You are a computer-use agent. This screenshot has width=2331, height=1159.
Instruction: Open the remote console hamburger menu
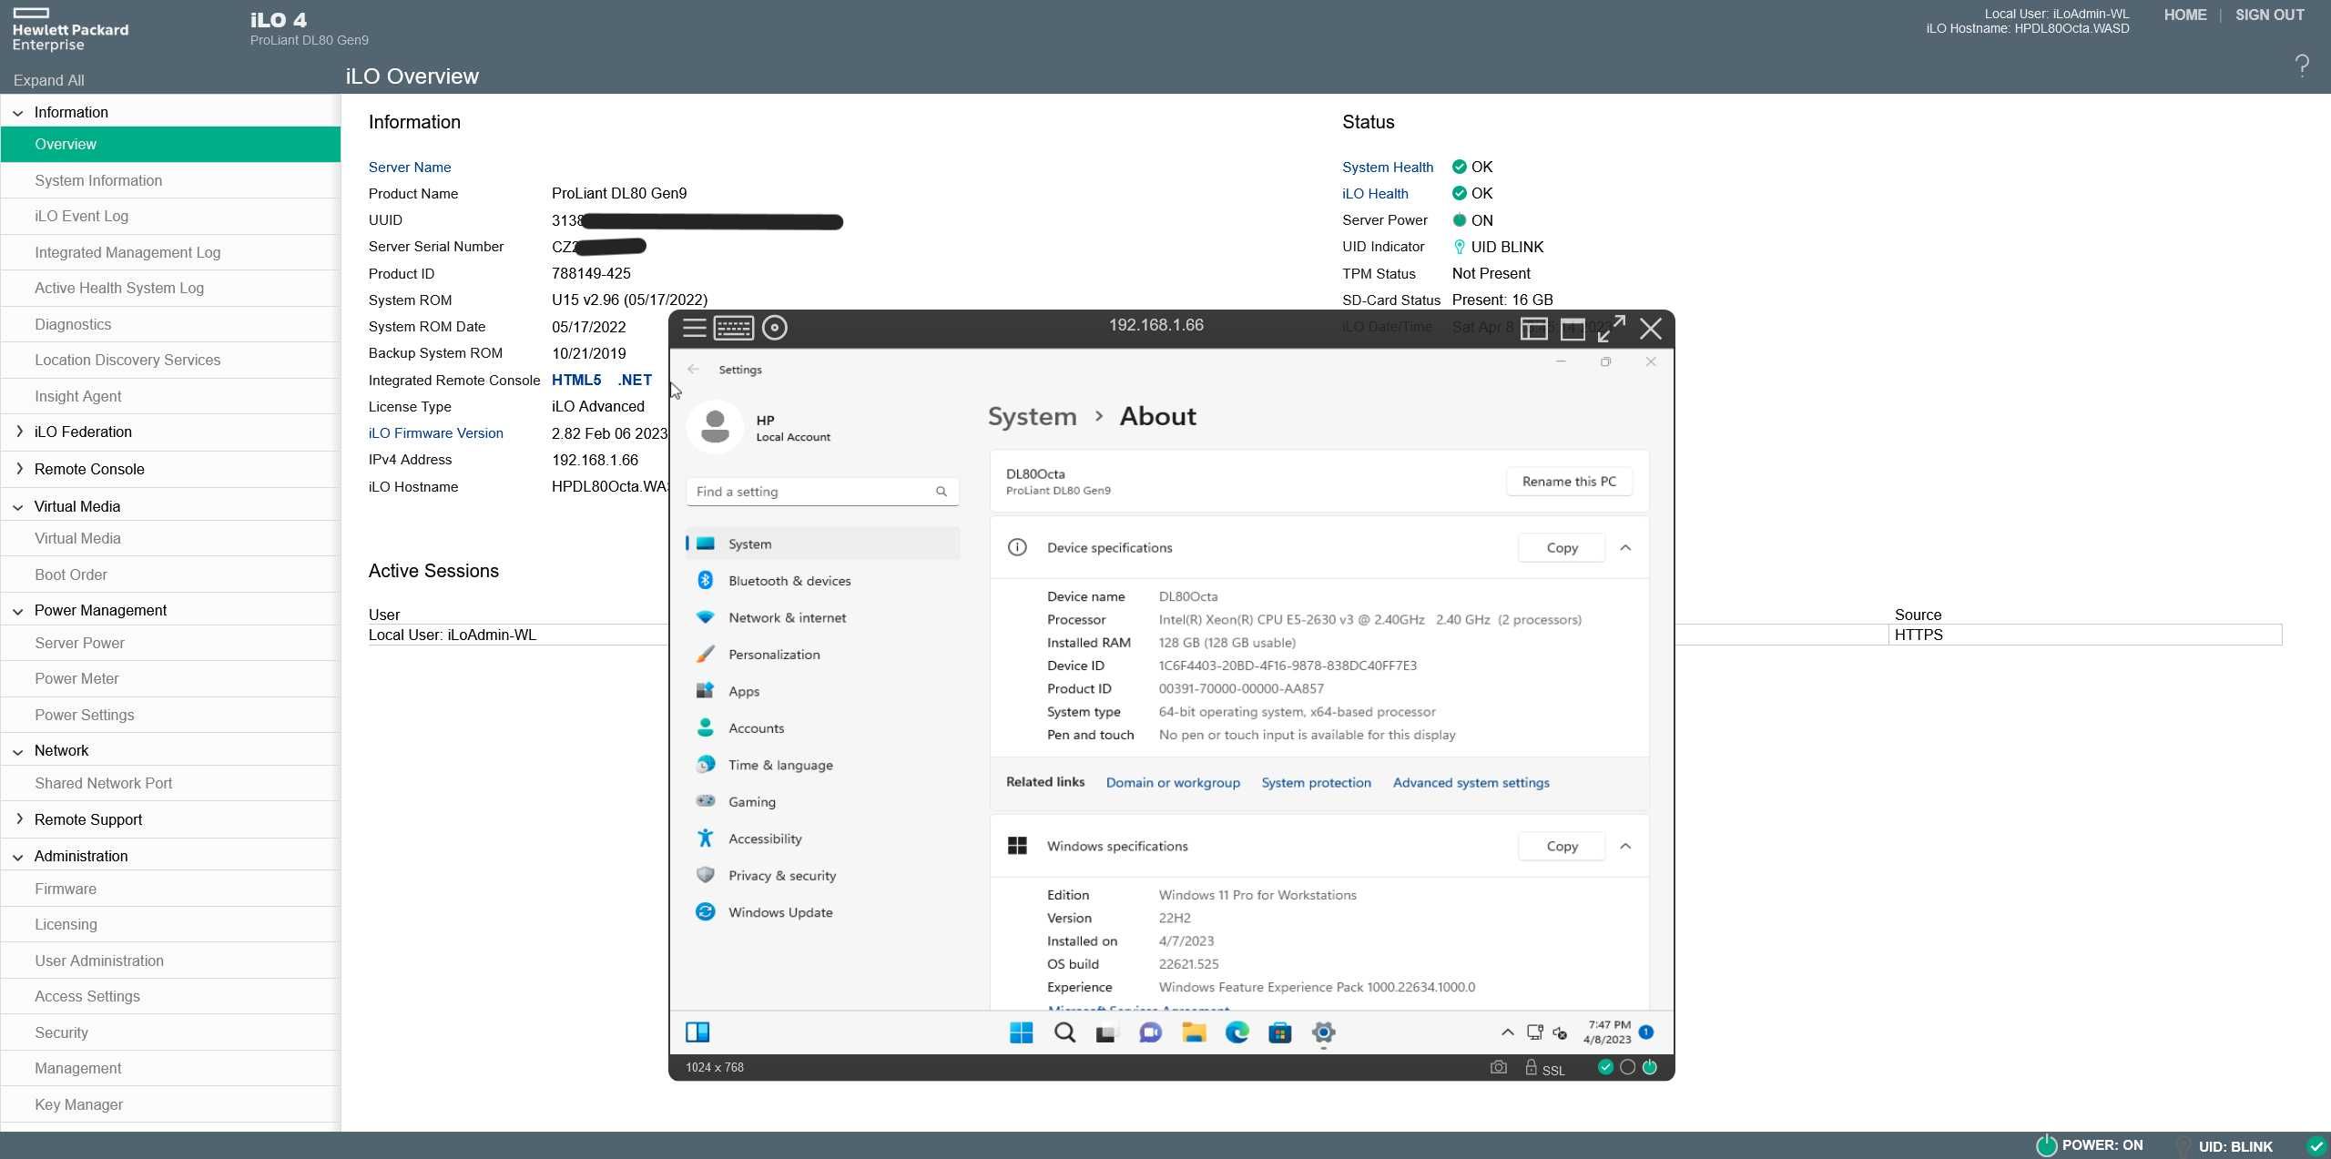pos(695,328)
